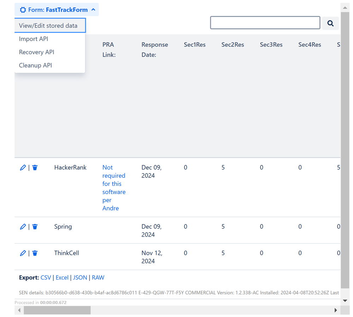This screenshot has height=317, width=353.
Task: Click HackerRank's Dec 09, 2024 date cell
Action: pyautogui.click(x=152, y=171)
